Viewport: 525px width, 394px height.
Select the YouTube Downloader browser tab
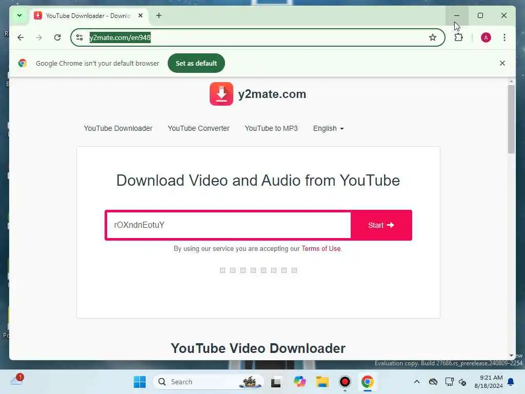click(x=89, y=15)
